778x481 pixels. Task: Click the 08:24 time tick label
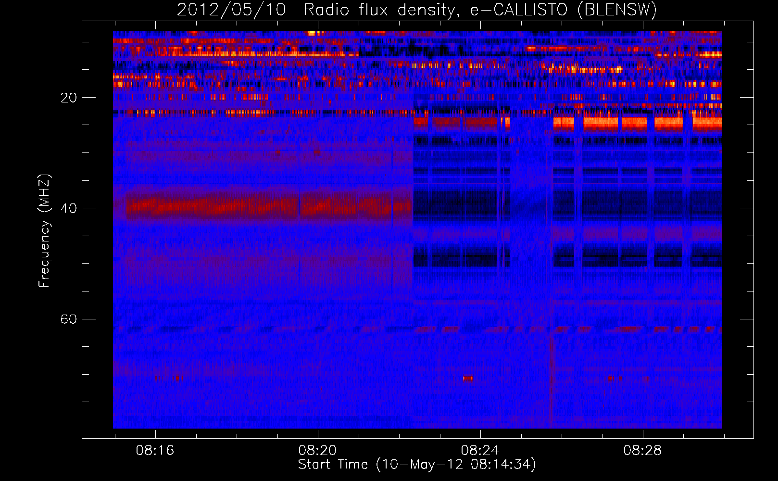[x=480, y=451]
